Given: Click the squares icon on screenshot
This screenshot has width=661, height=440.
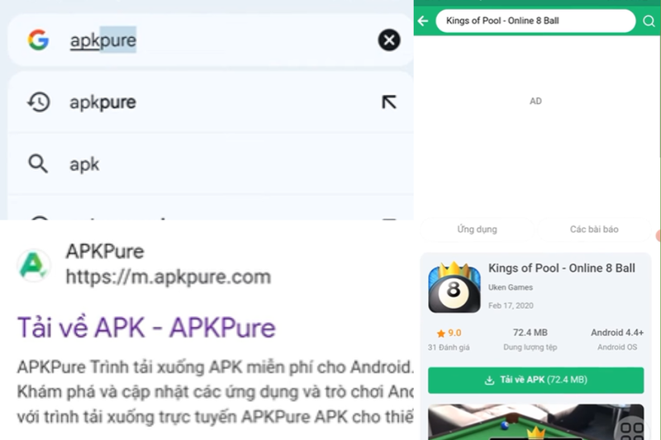Looking at the screenshot, I should click(x=631, y=430).
